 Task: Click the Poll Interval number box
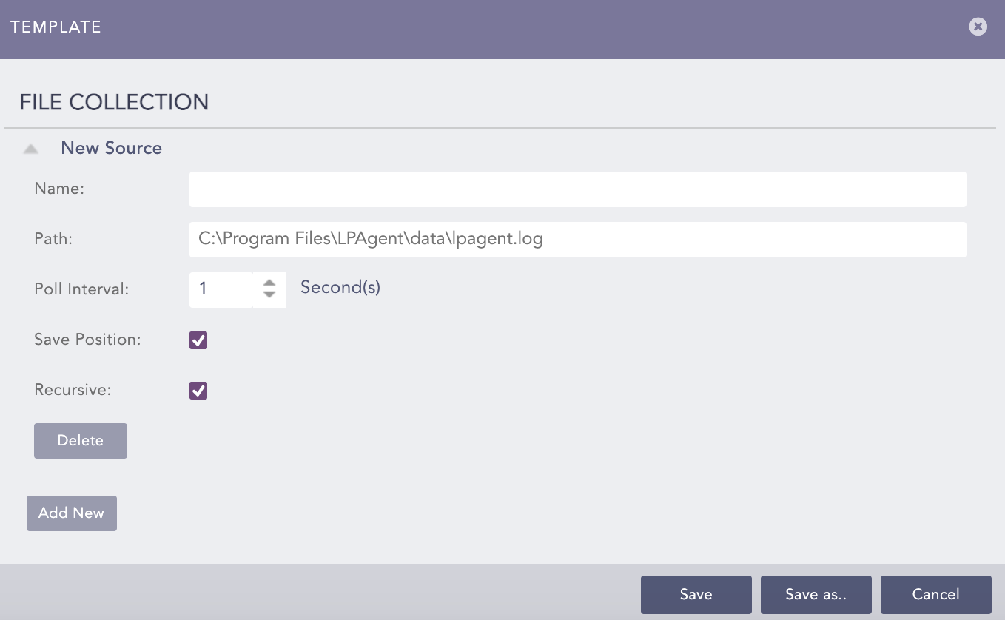click(221, 289)
